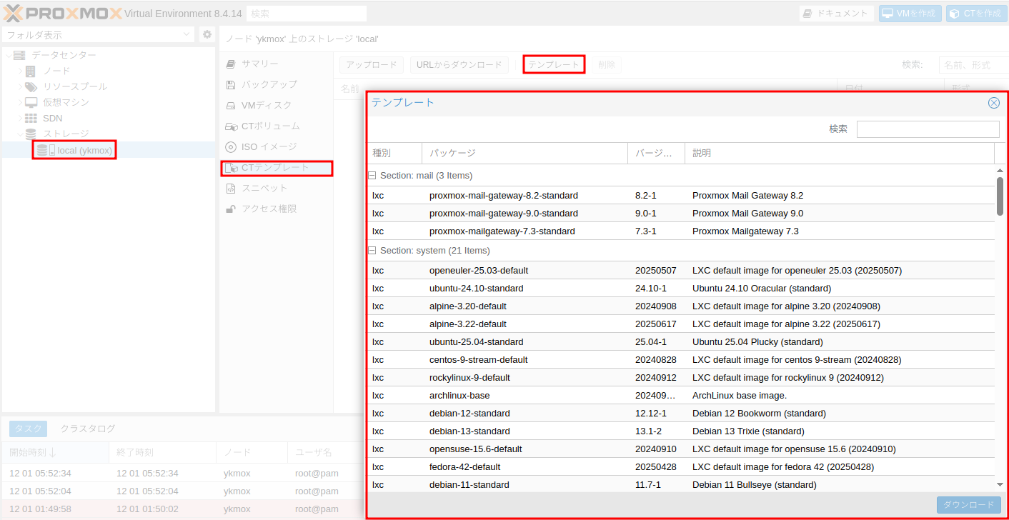Click the ダウンロード button in dialog
Image resolution: width=1009 pixels, height=520 pixels.
tap(968, 504)
